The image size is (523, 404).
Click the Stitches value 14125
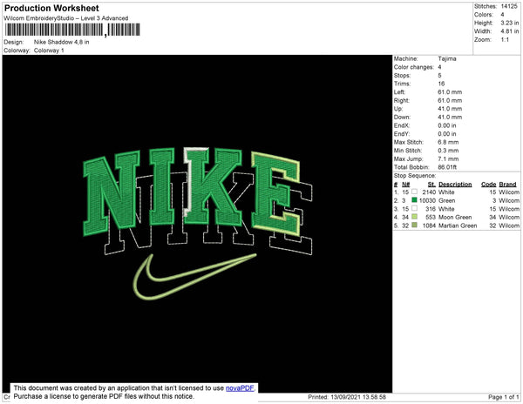click(509, 6)
